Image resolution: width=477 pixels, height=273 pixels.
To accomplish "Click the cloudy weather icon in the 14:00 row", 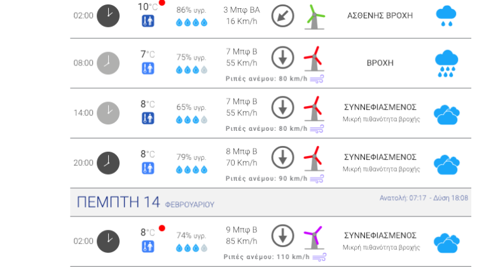I will coord(446,114).
